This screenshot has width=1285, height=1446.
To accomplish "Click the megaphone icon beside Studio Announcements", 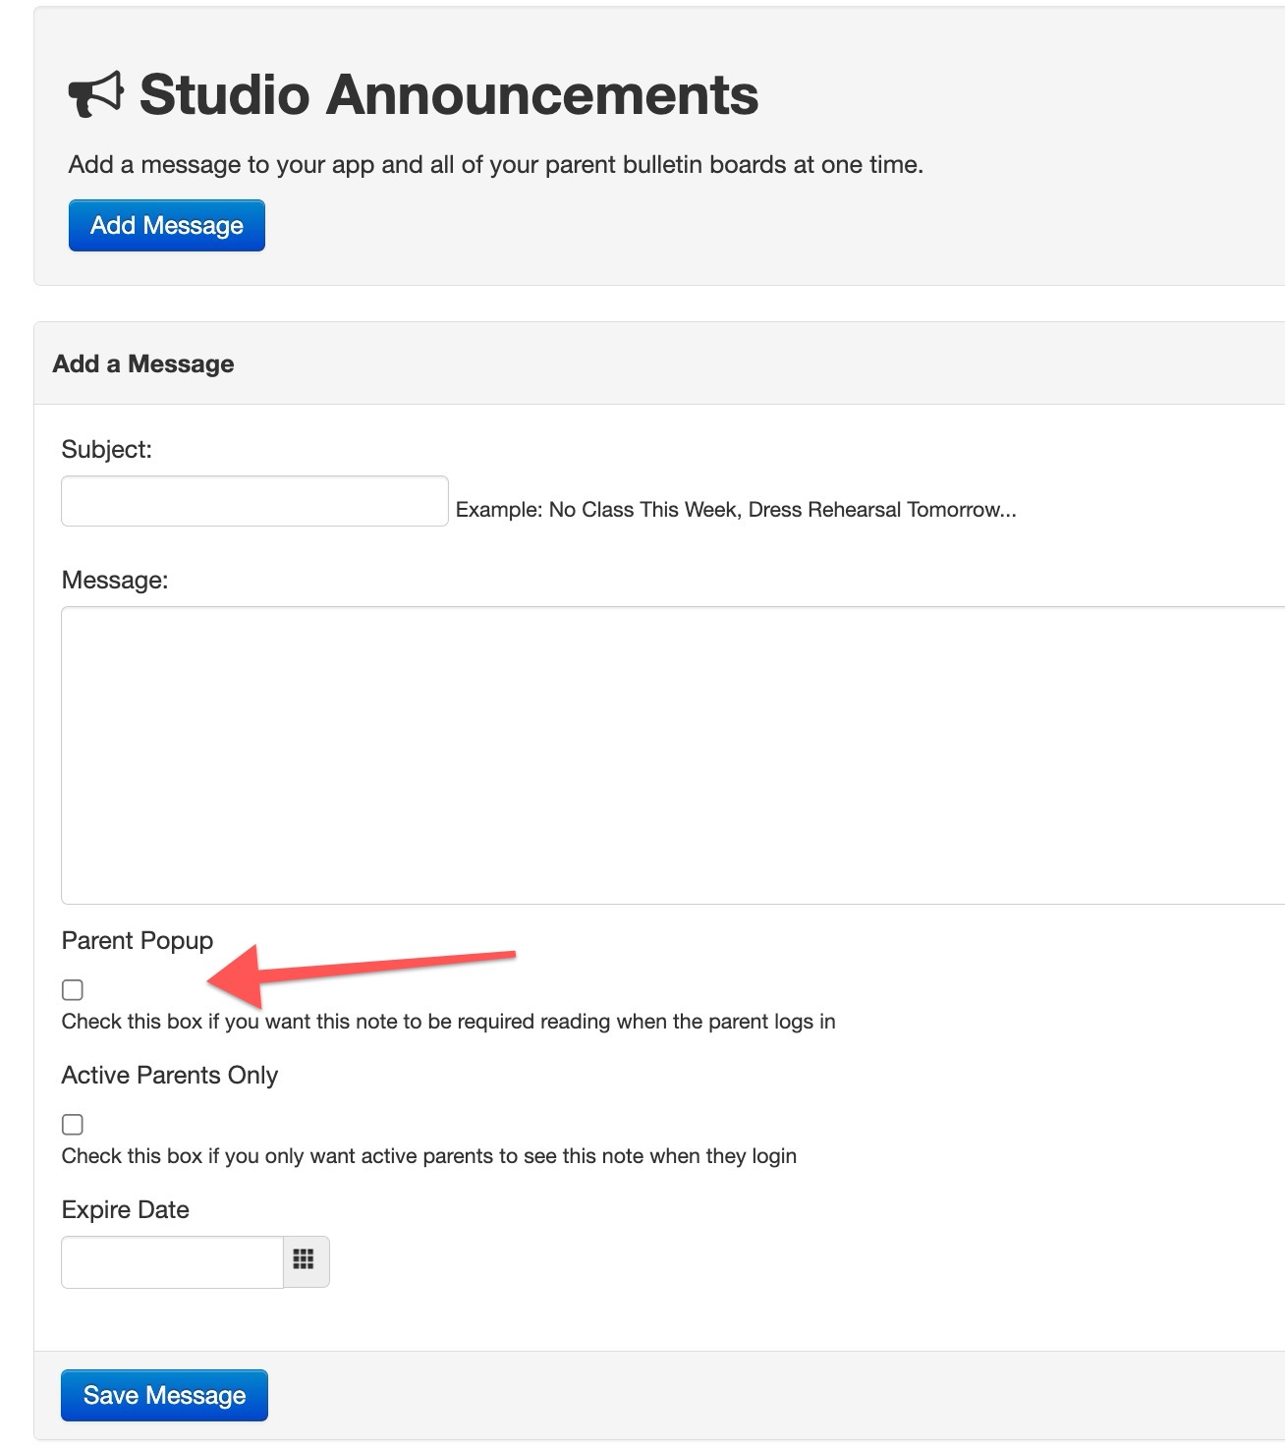I will click(x=96, y=95).
